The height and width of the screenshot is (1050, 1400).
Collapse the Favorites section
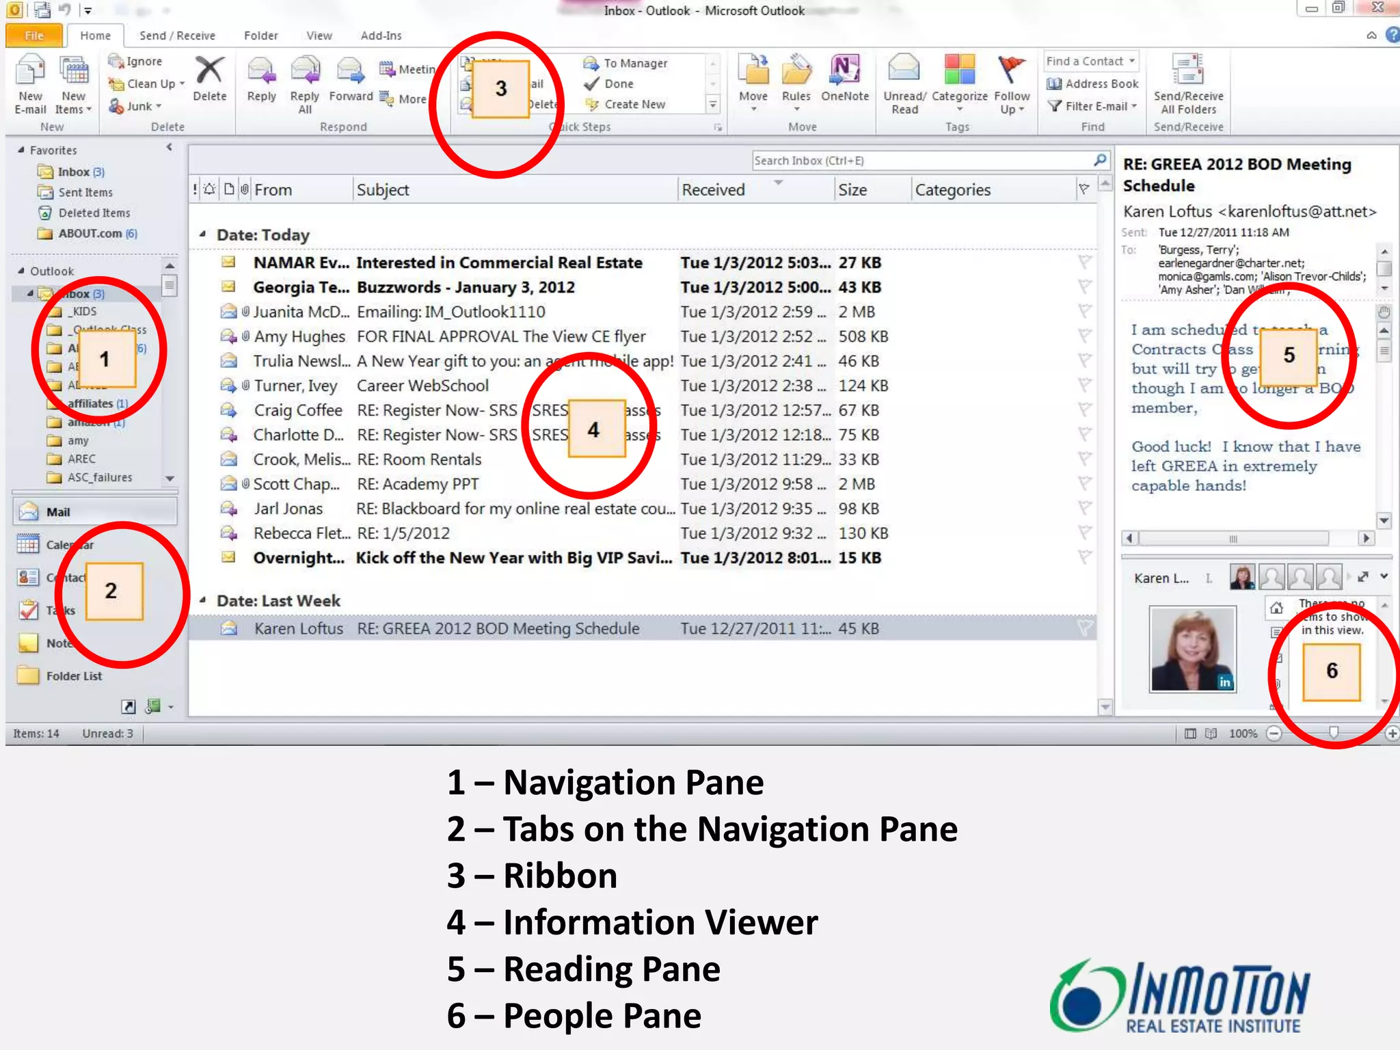[21, 150]
